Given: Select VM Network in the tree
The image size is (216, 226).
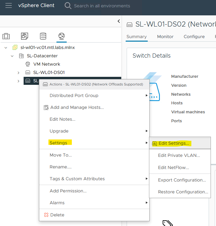Looking at the screenshot, I should 47,64.
